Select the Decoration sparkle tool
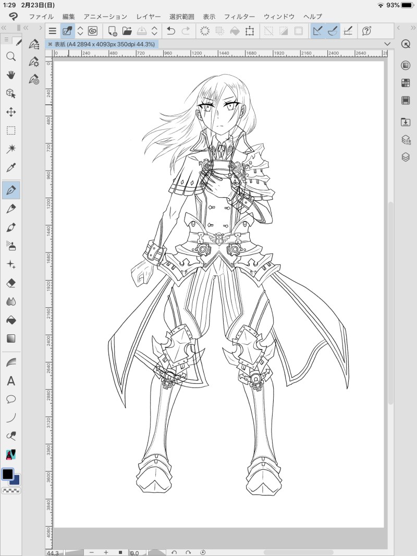 [x=11, y=264]
